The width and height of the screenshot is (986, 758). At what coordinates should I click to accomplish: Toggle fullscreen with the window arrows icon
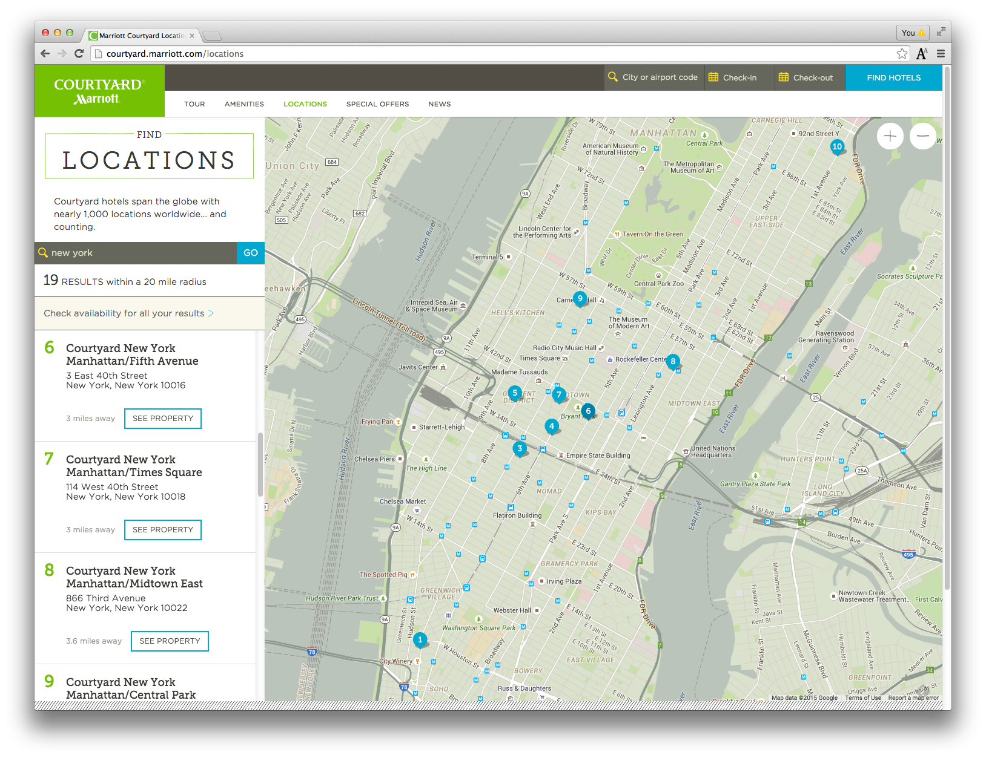point(941,32)
